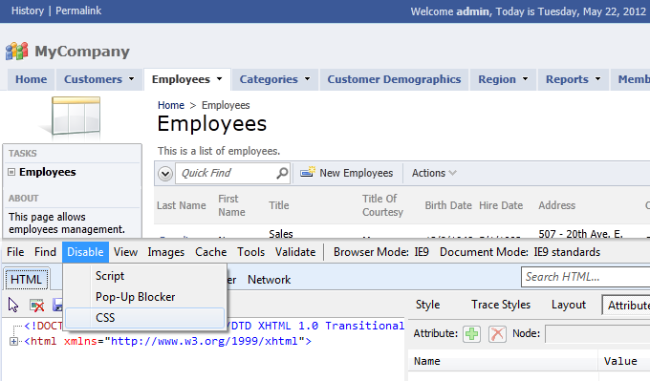Open the Home tab

pyautogui.click(x=32, y=79)
